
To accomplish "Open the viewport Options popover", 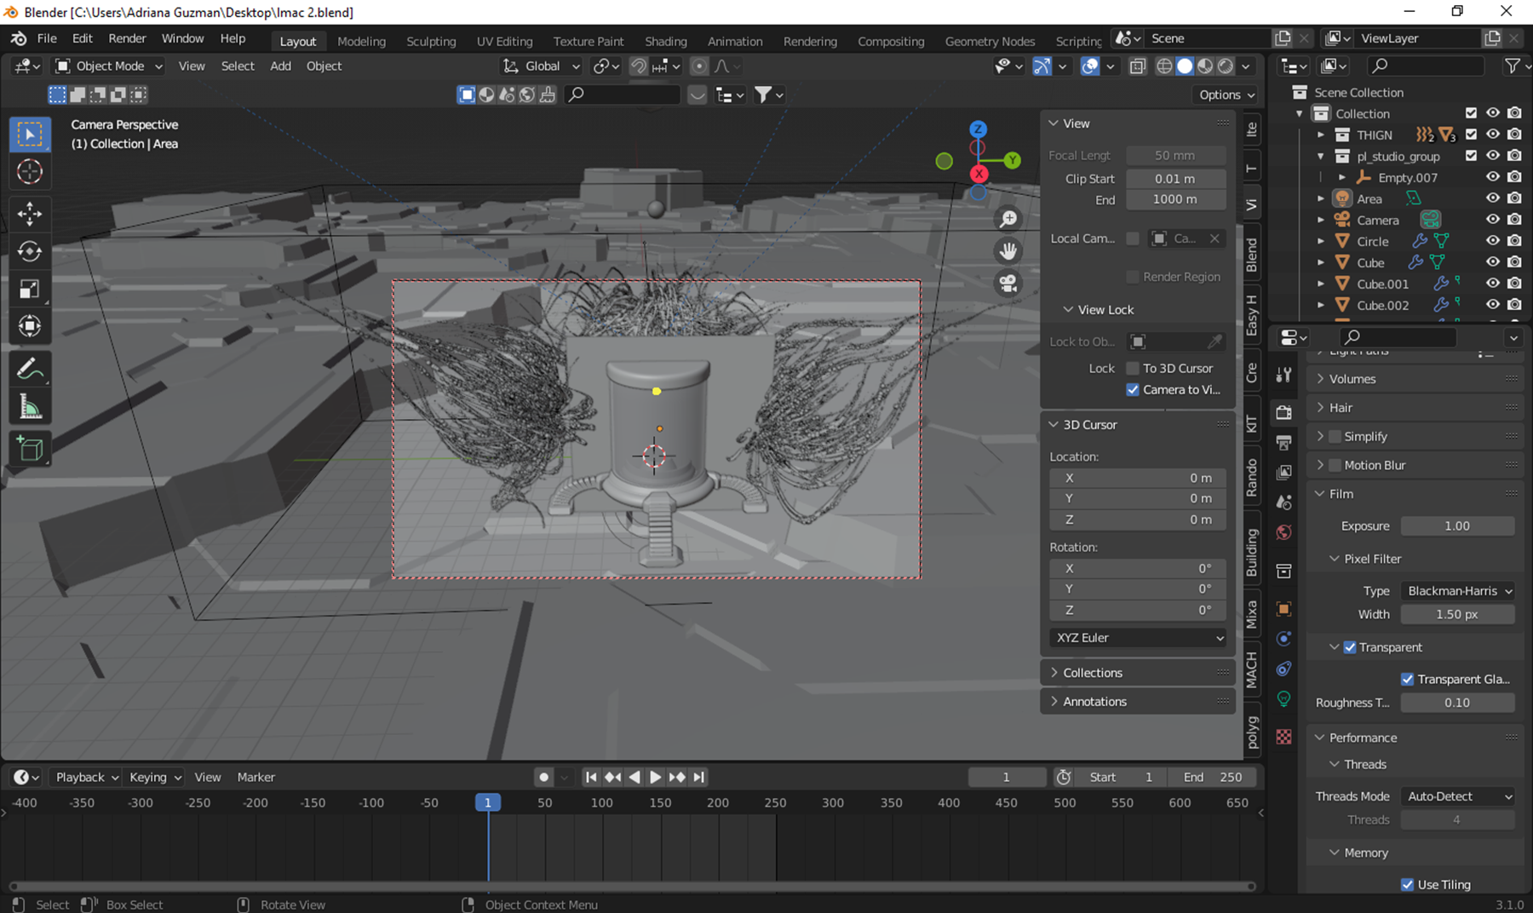I will click(1226, 95).
